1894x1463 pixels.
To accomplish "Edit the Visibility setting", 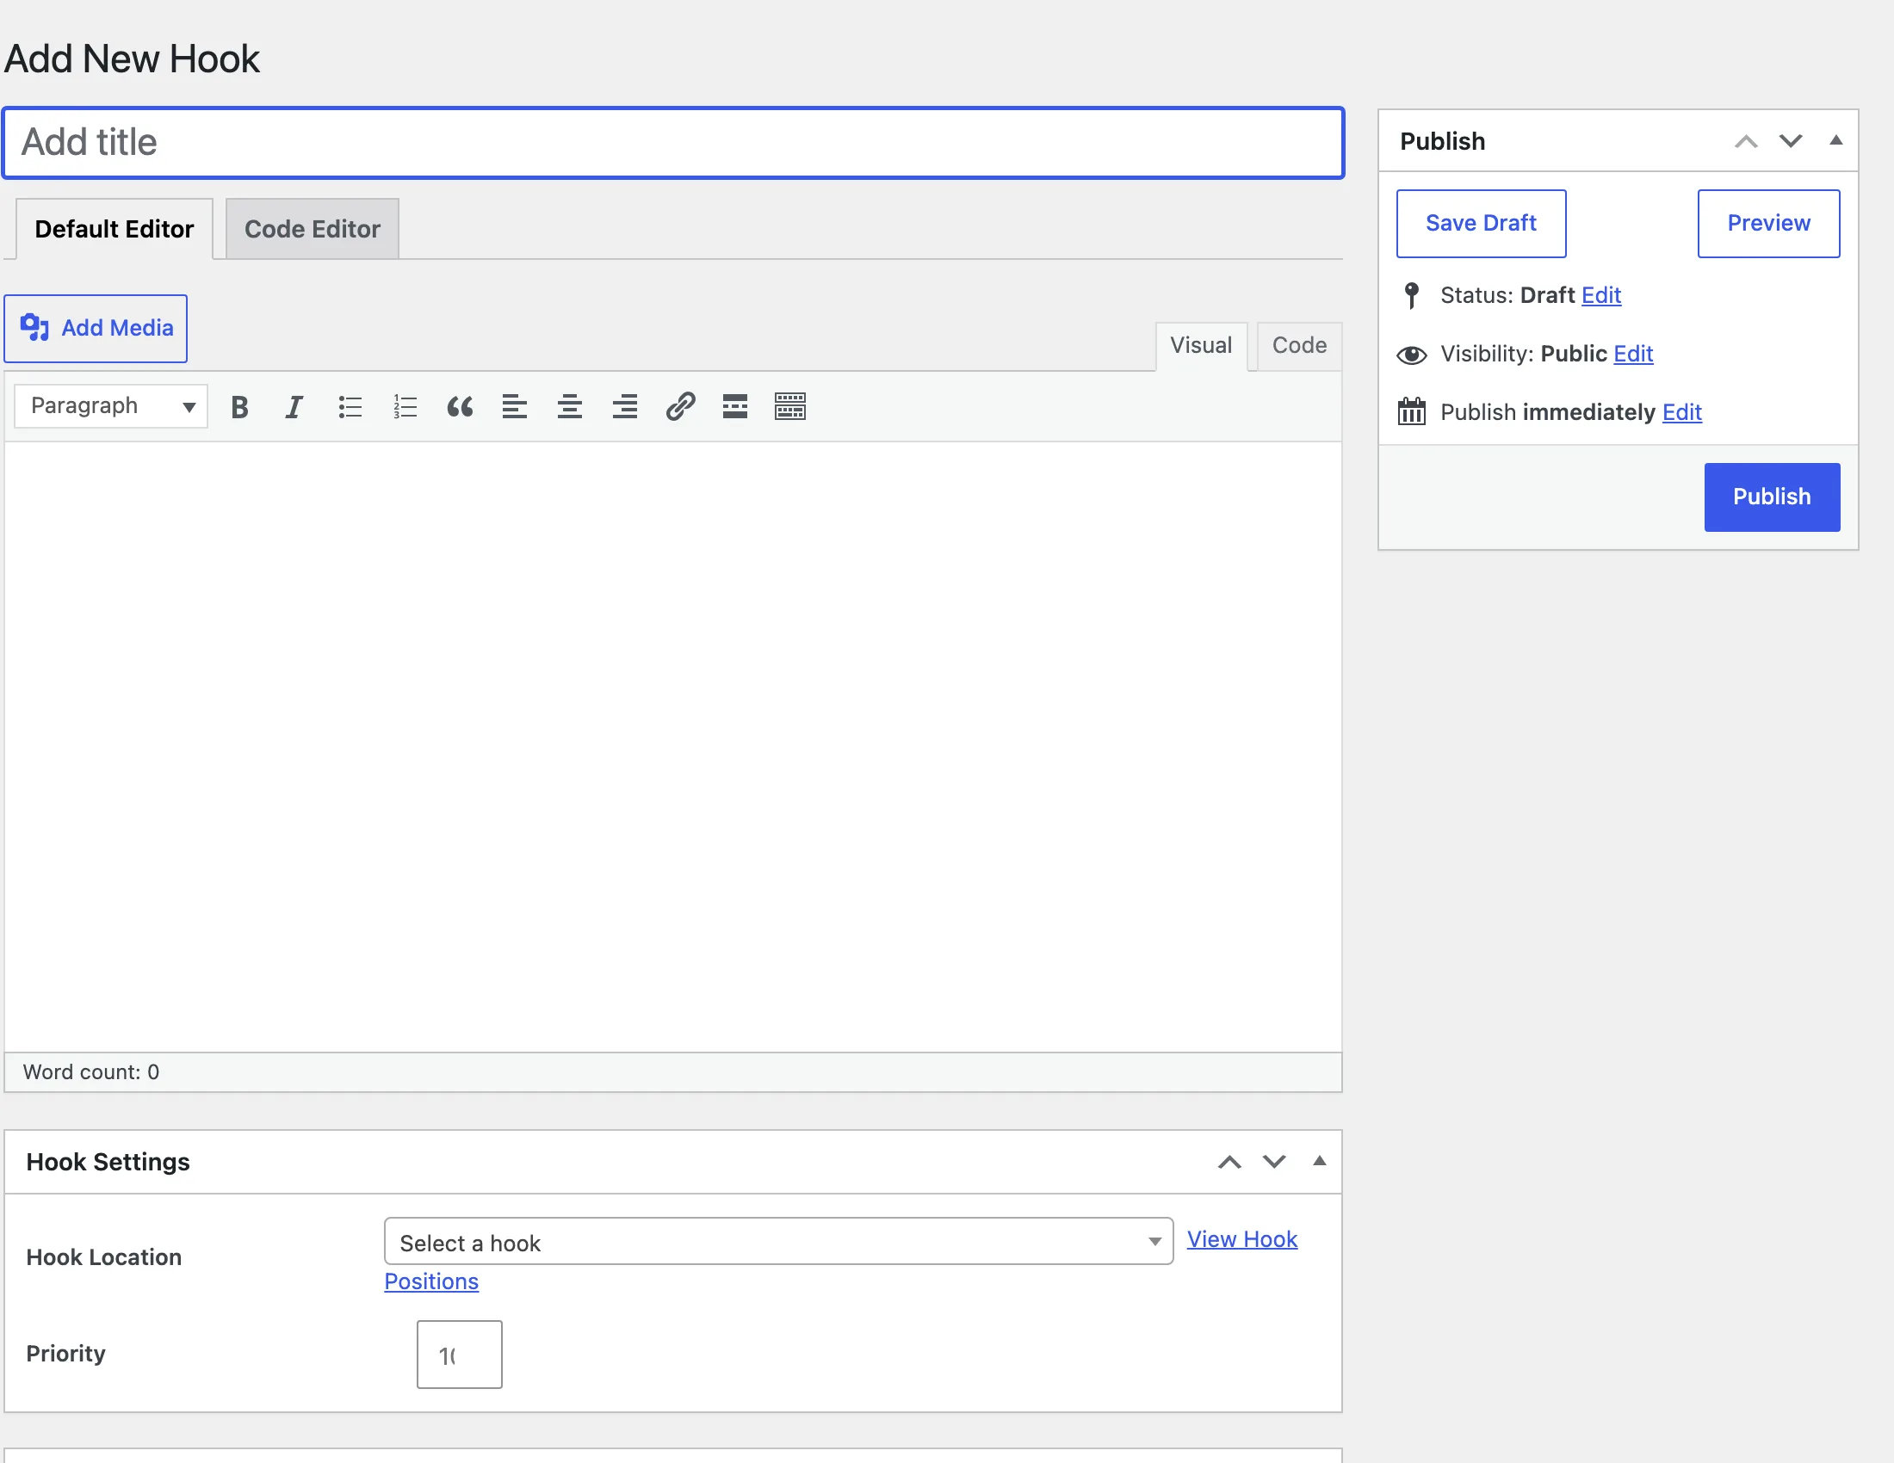I will (x=1633, y=355).
